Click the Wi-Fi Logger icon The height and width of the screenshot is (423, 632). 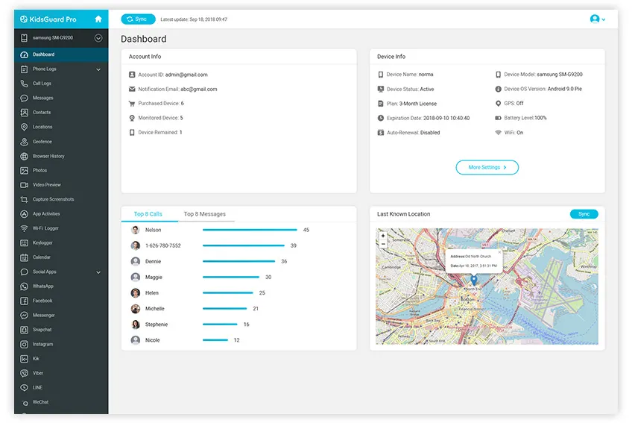tap(25, 228)
